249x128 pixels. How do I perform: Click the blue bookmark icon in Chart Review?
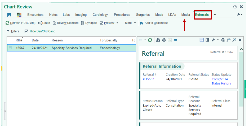coord(9,15)
